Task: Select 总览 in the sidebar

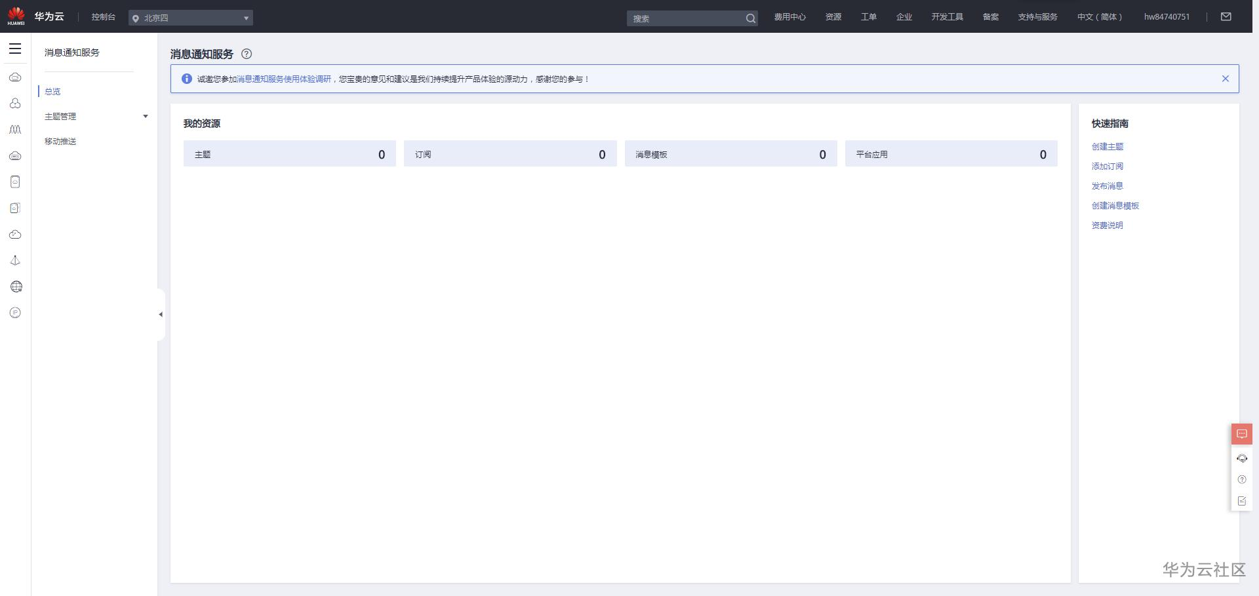Action: click(x=52, y=92)
